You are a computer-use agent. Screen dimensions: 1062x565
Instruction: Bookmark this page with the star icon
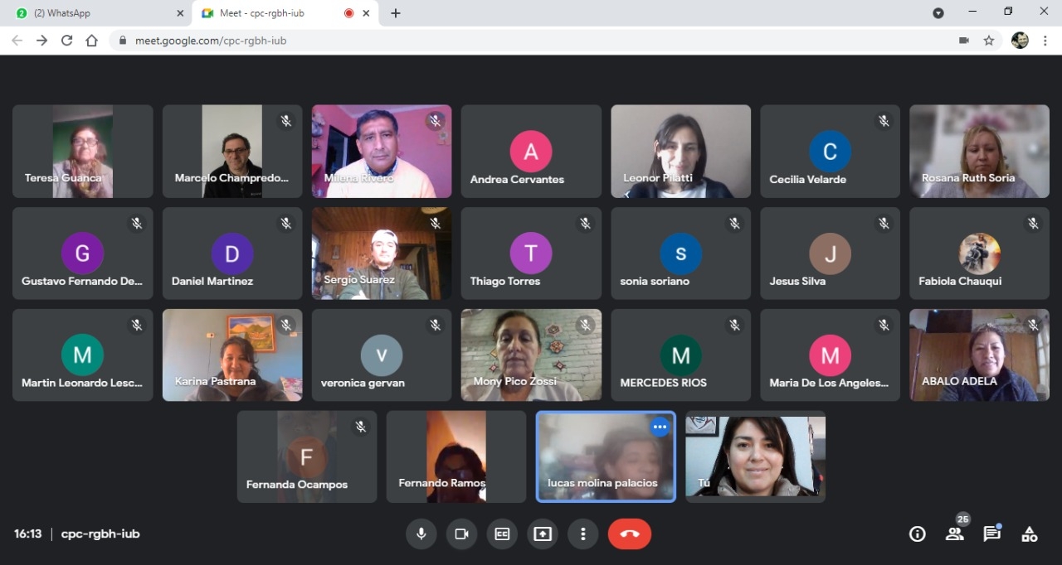tap(988, 40)
